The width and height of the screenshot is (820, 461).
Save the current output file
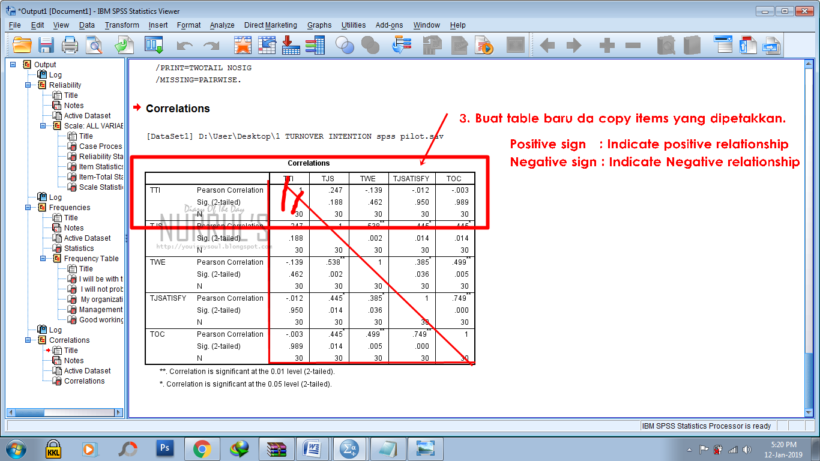pos(46,44)
